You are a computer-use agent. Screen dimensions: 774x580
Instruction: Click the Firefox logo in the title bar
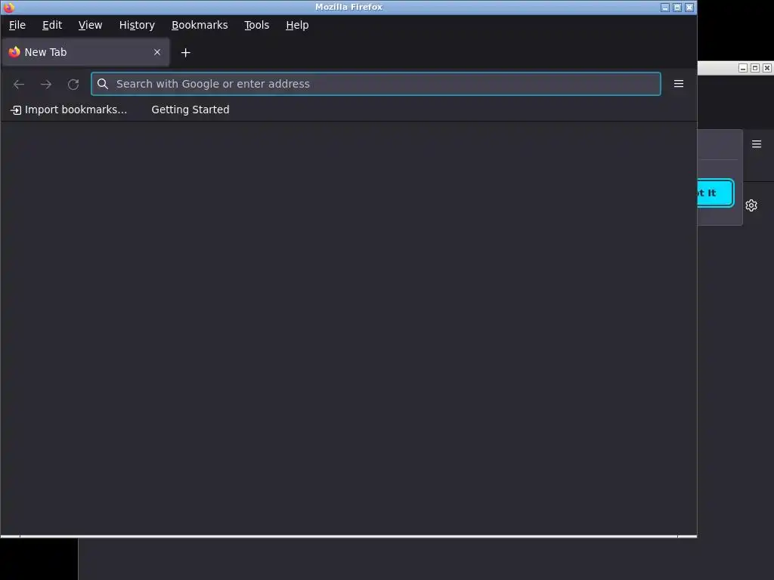tap(9, 8)
